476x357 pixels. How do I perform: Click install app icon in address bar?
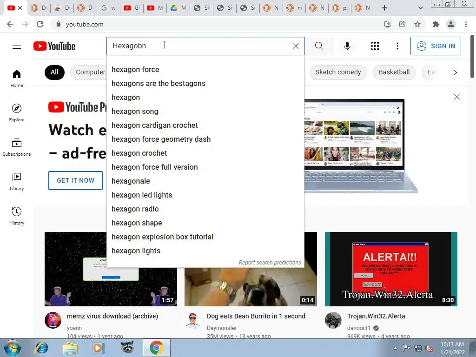click(x=388, y=24)
